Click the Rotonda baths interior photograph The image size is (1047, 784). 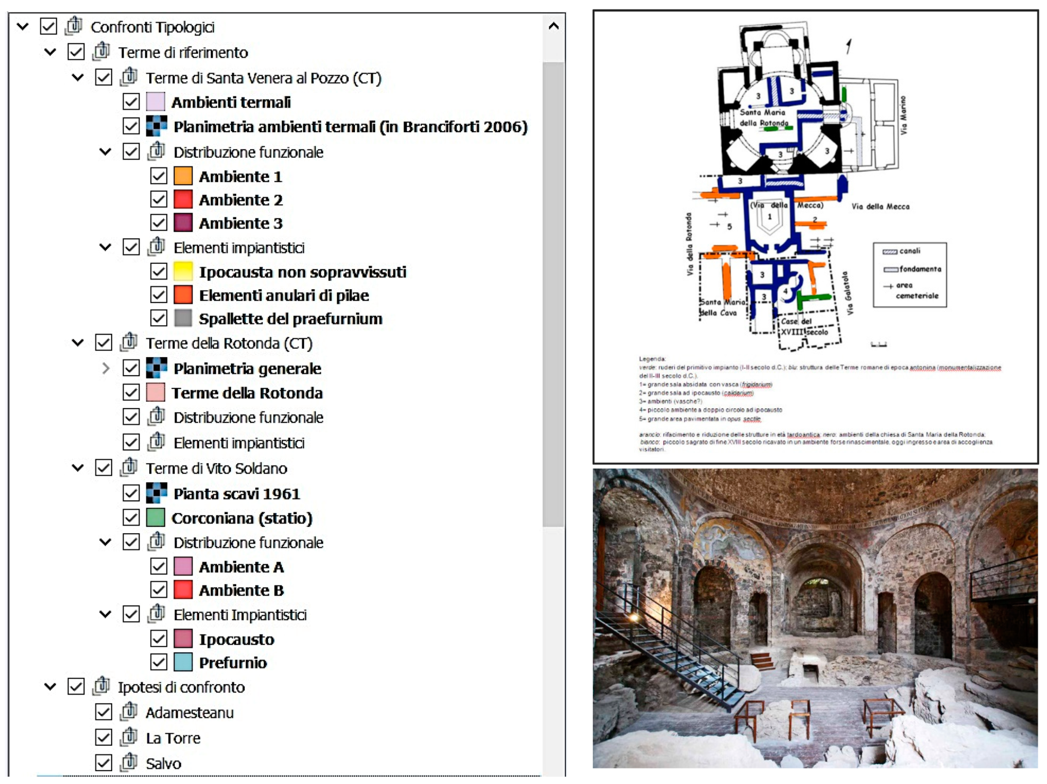point(815,618)
